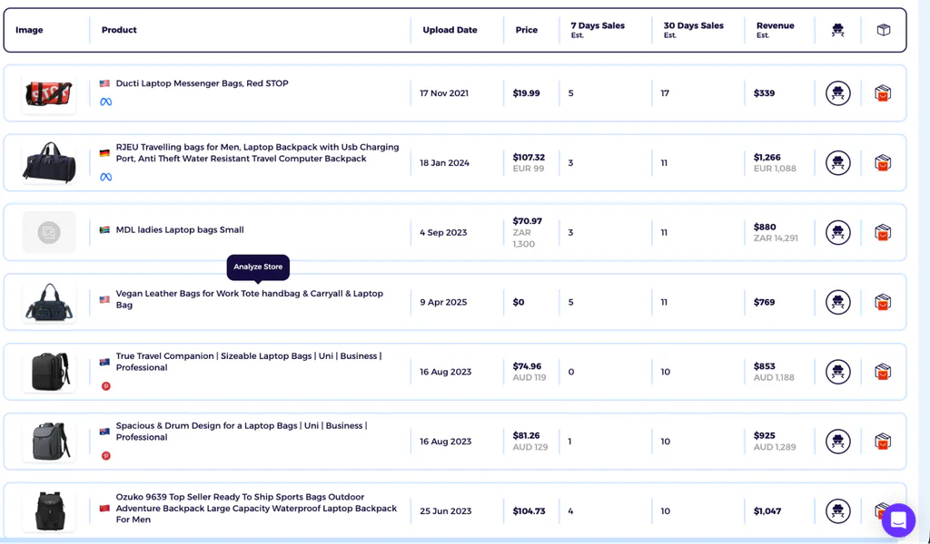The image size is (930, 544).
Task: Open Vegan Leather Bags product title
Action: pyautogui.click(x=249, y=299)
